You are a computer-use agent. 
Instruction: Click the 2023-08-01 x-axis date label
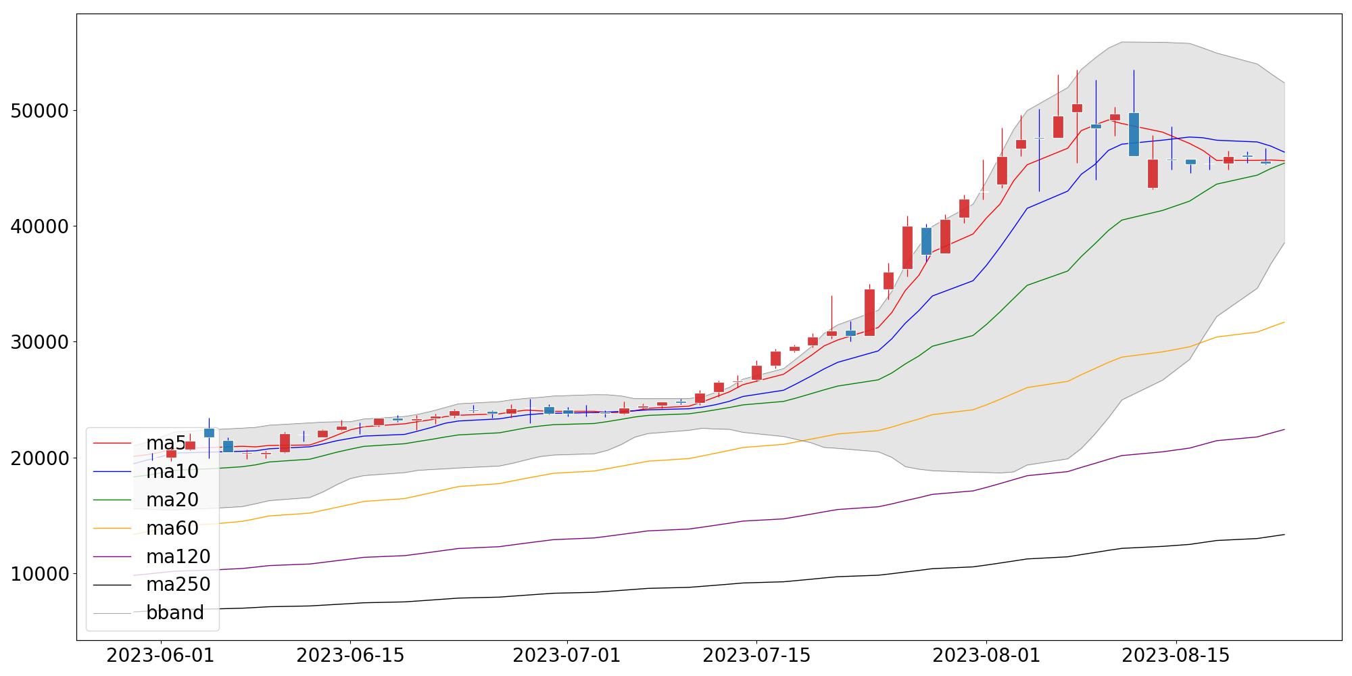(986, 656)
